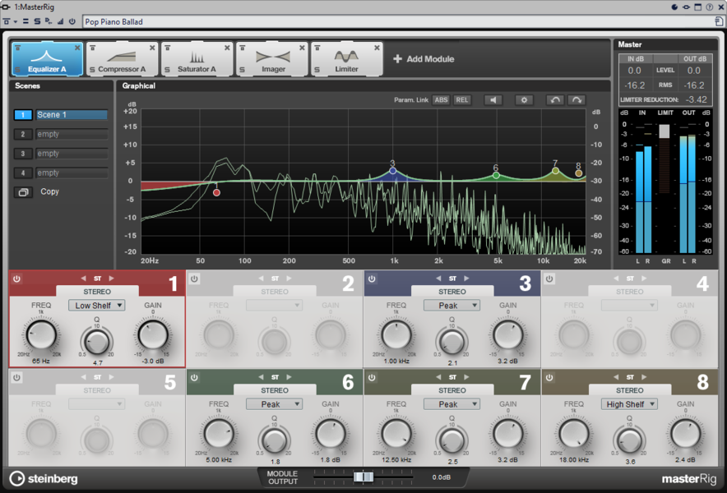Enable REL parameter link

click(x=462, y=100)
